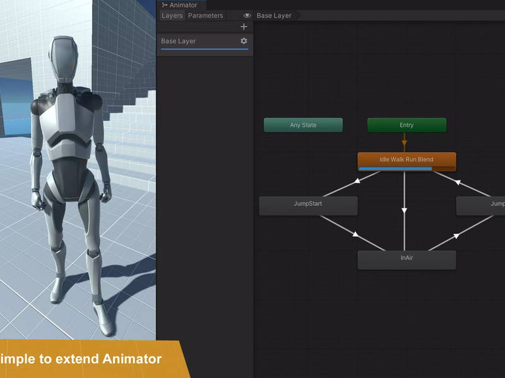Switch to the Parameters tab
This screenshot has height=378, width=505.
tap(206, 15)
